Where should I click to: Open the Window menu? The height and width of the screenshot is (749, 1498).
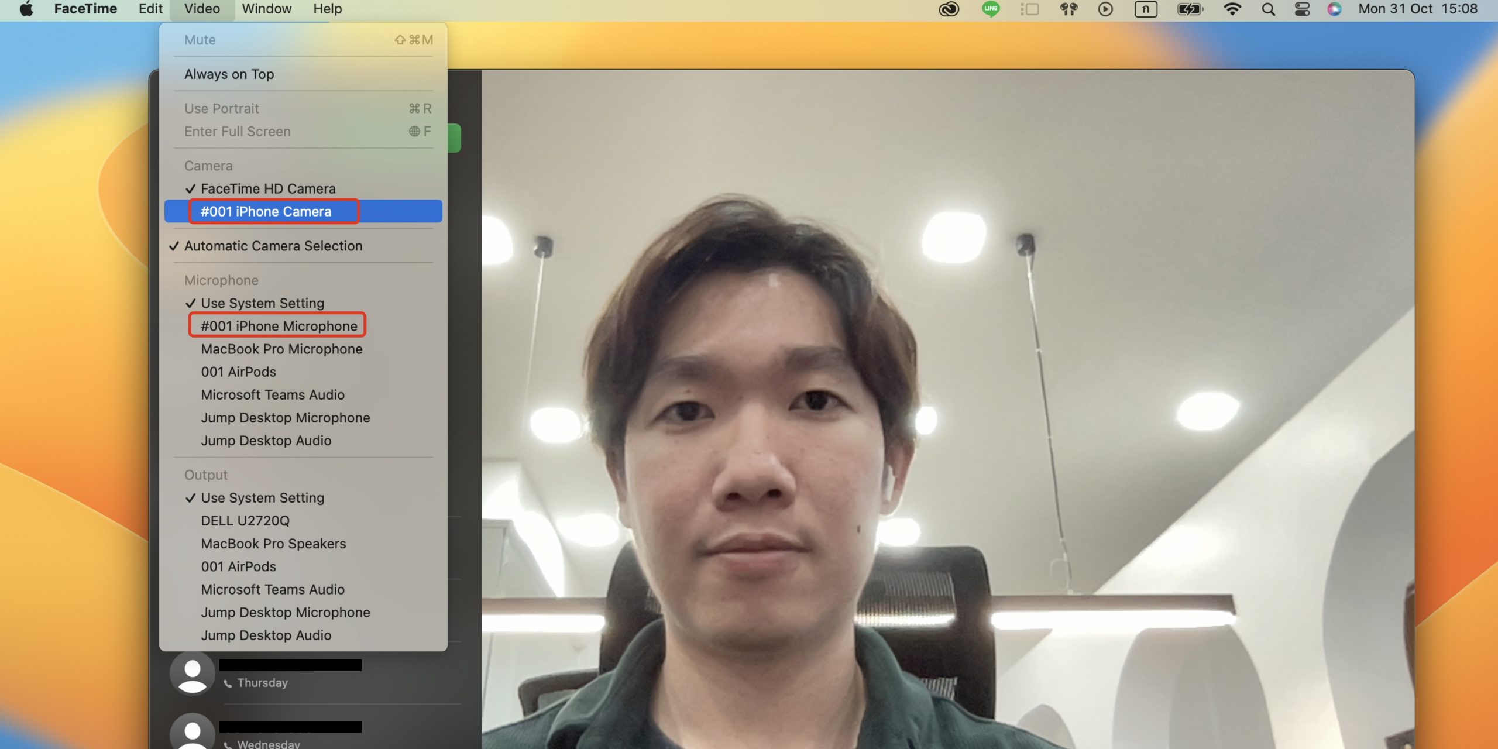pyautogui.click(x=266, y=9)
